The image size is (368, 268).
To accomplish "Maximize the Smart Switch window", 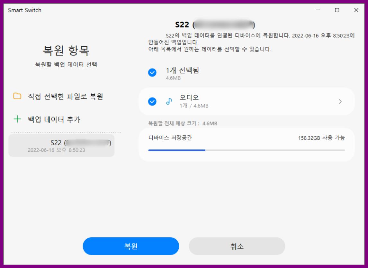I will [337, 10].
